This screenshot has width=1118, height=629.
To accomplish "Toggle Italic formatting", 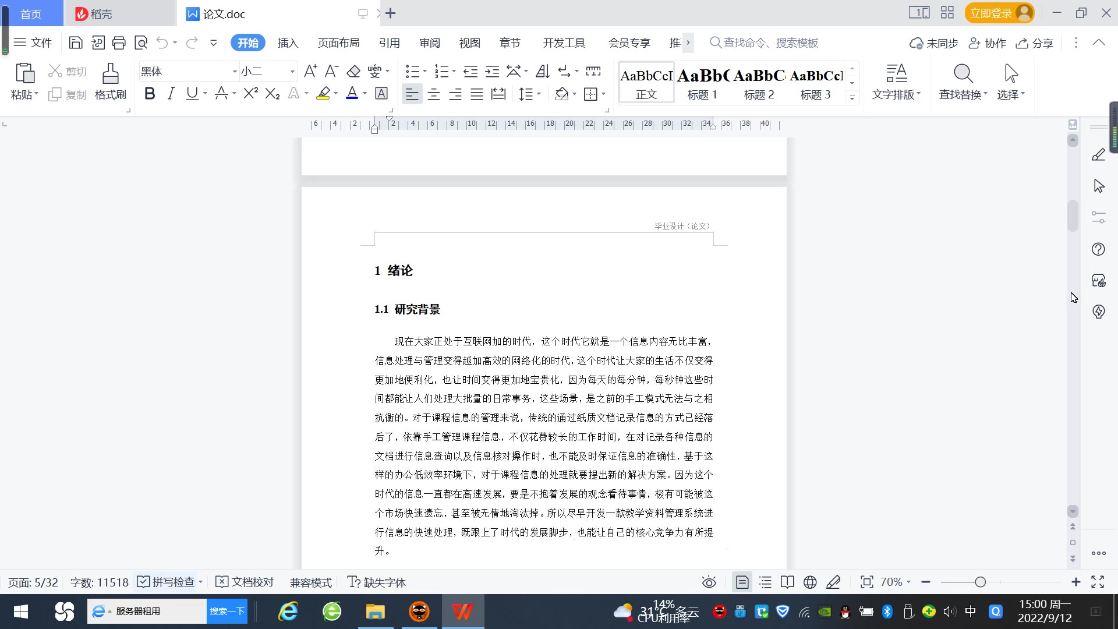I will coord(171,93).
